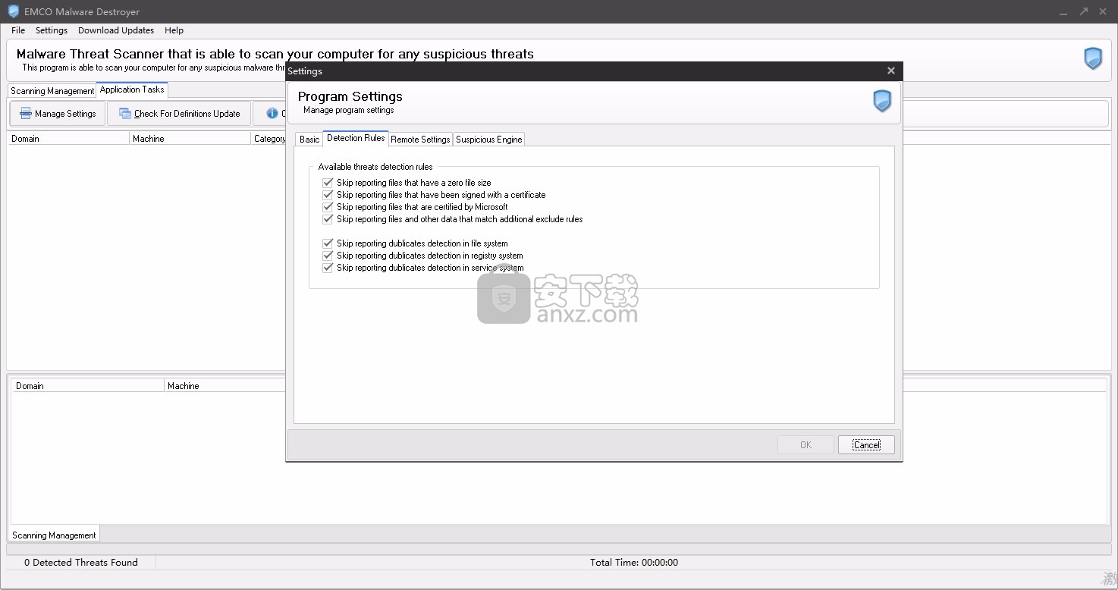The image size is (1118, 590).
Task: Close the Settings dialog
Action: pos(890,71)
